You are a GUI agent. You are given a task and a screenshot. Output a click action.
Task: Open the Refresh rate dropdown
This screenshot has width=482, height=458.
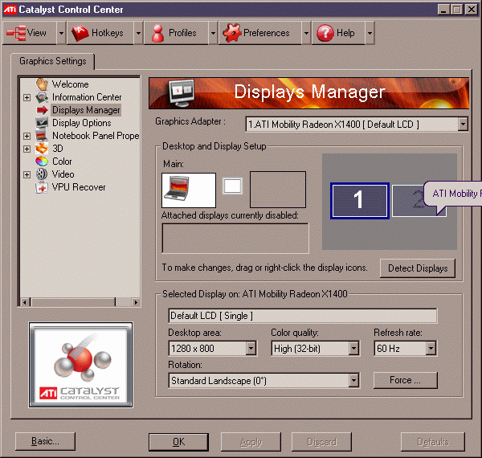(x=431, y=348)
